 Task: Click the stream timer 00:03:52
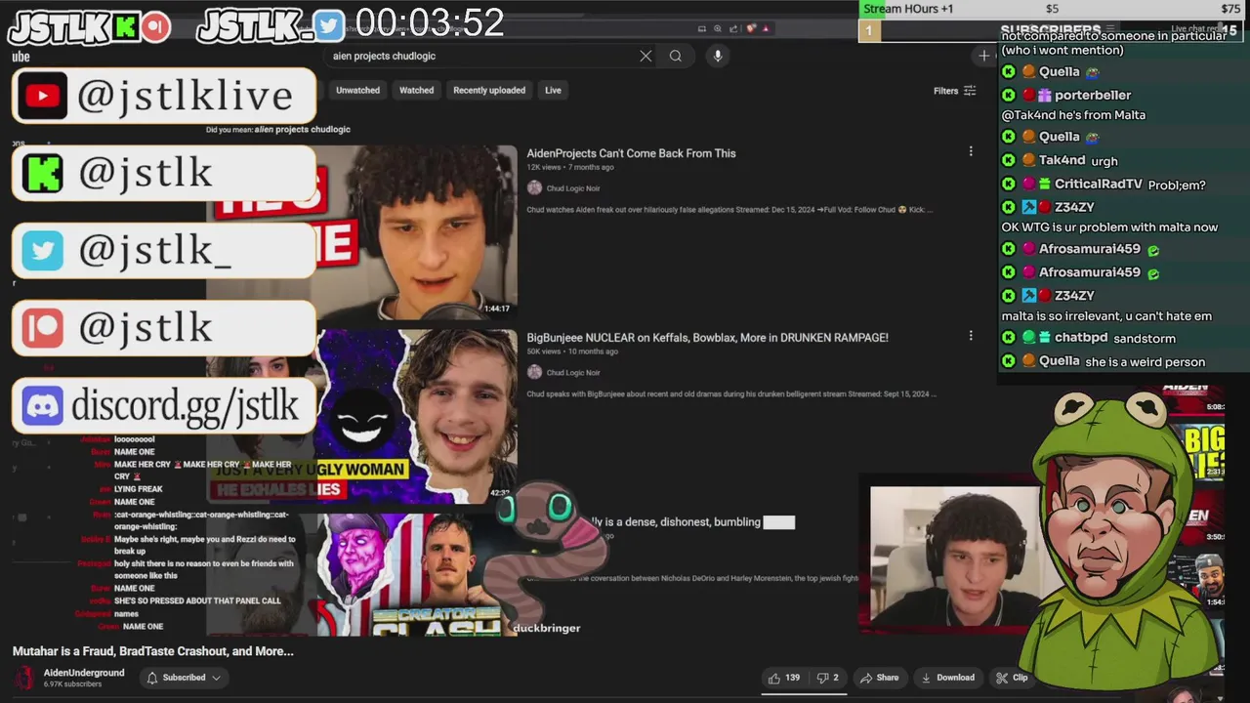(x=430, y=22)
